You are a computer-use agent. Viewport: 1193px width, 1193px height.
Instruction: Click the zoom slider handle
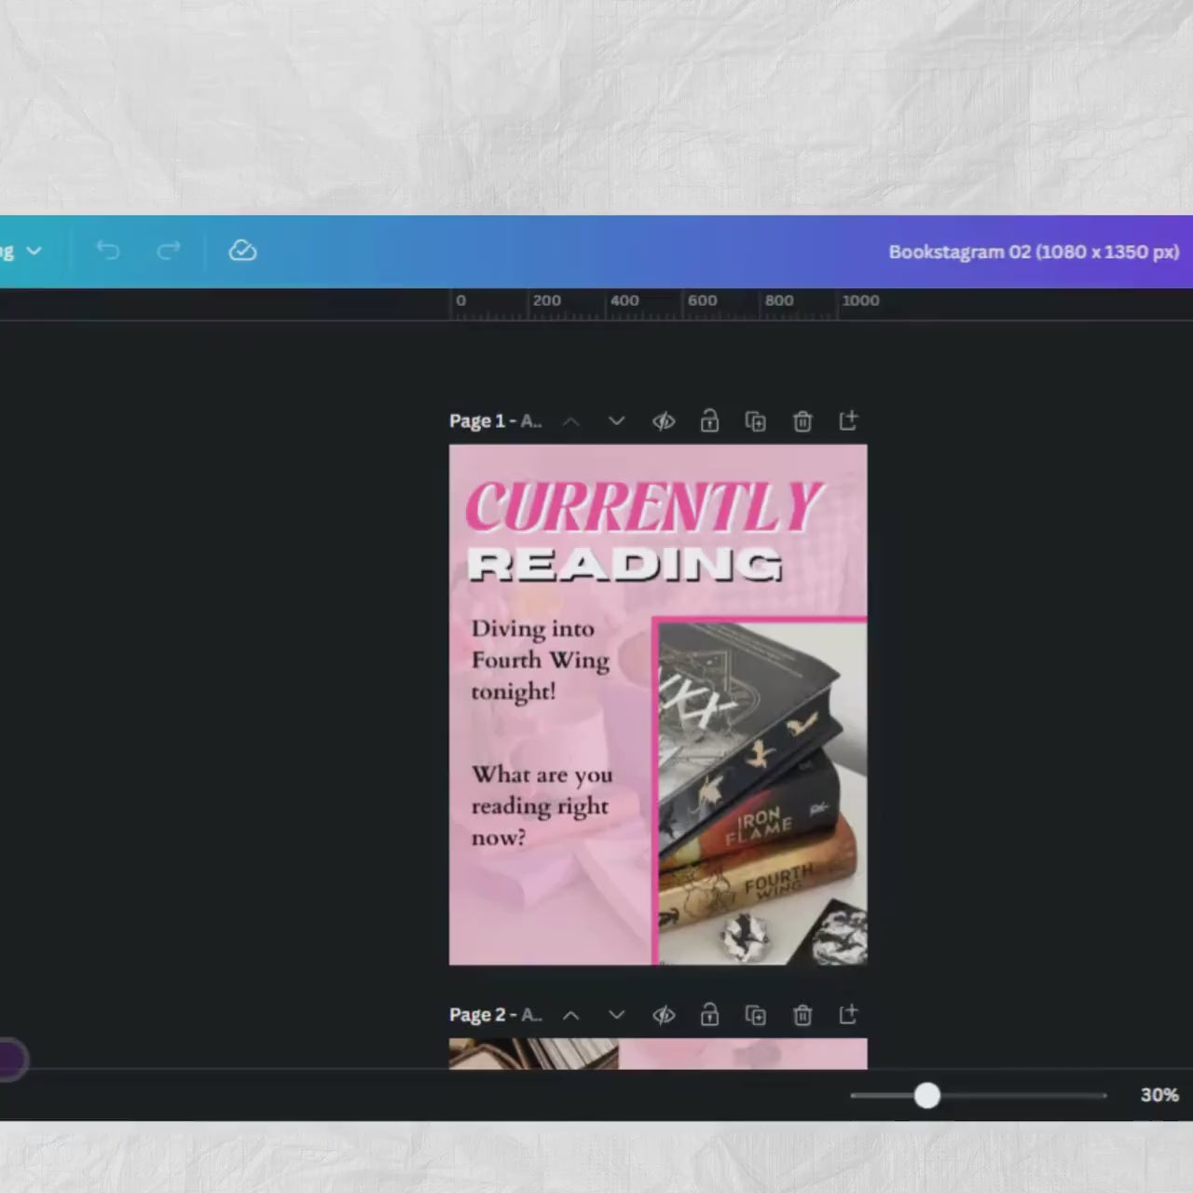tap(926, 1095)
